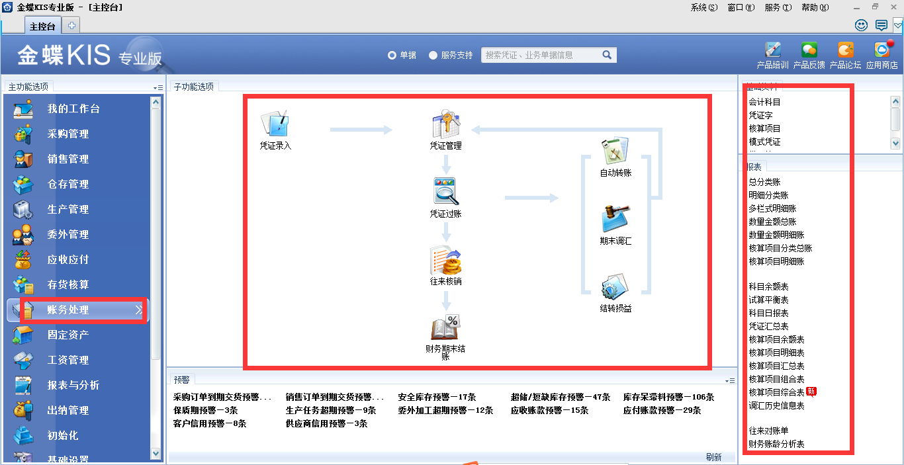
Task: Click the up arrow of the 基础资料 list scrollbar
Action: tap(896, 101)
